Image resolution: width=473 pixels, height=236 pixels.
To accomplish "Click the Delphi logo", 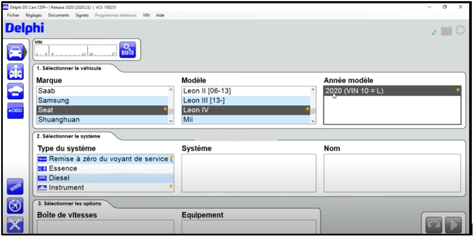I will 25,28.
